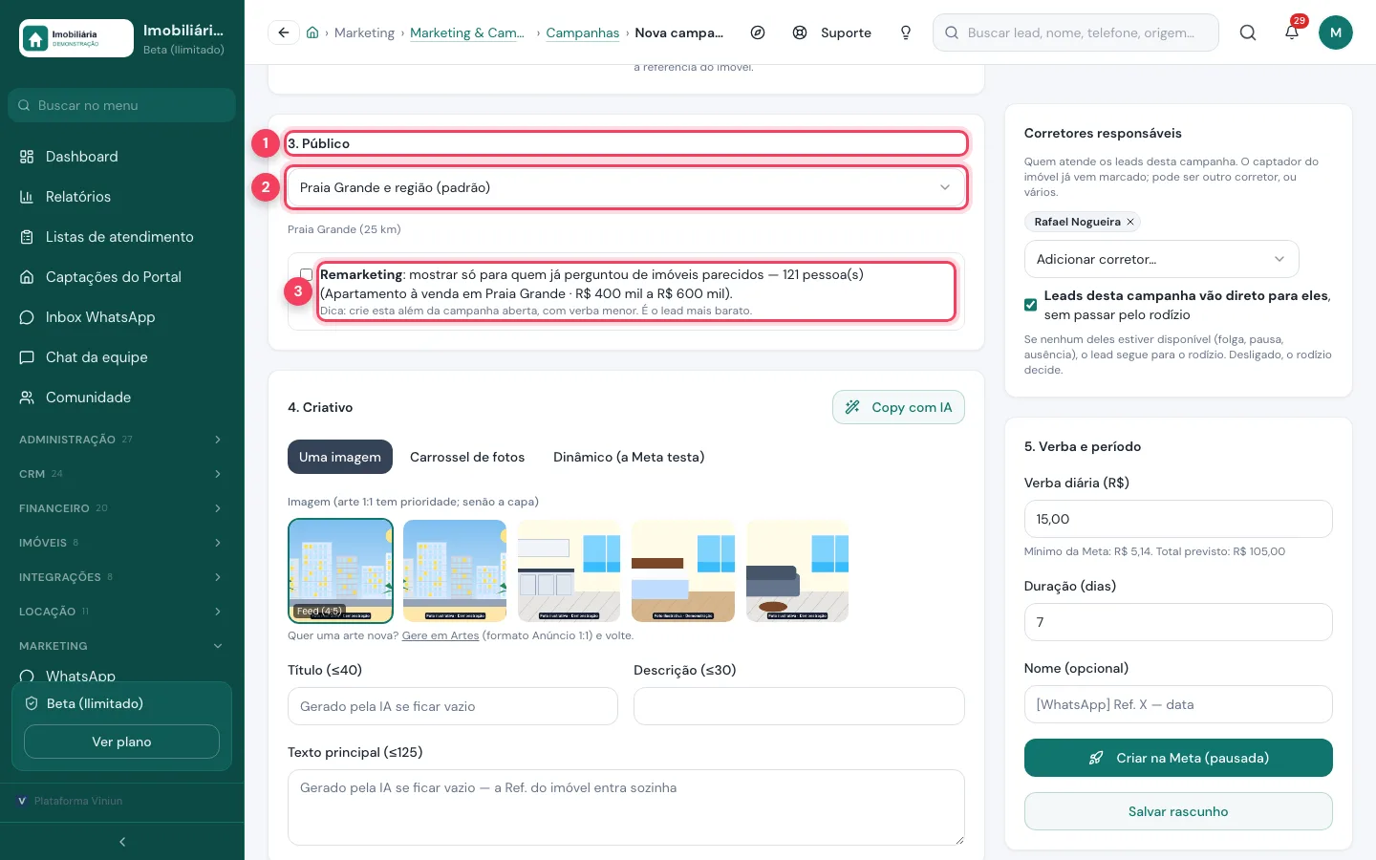The image size is (1376, 860).
Task: Click the compass icon in top bar
Action: (x=758, y=32)
